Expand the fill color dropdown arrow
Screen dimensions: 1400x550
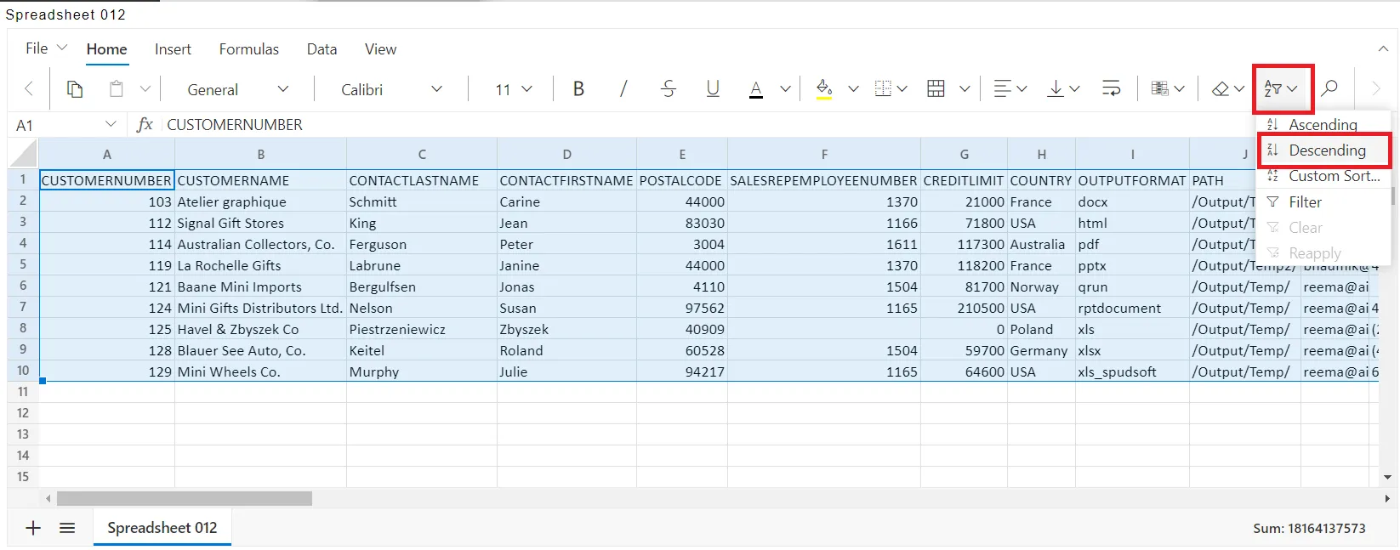click(853, 88)
